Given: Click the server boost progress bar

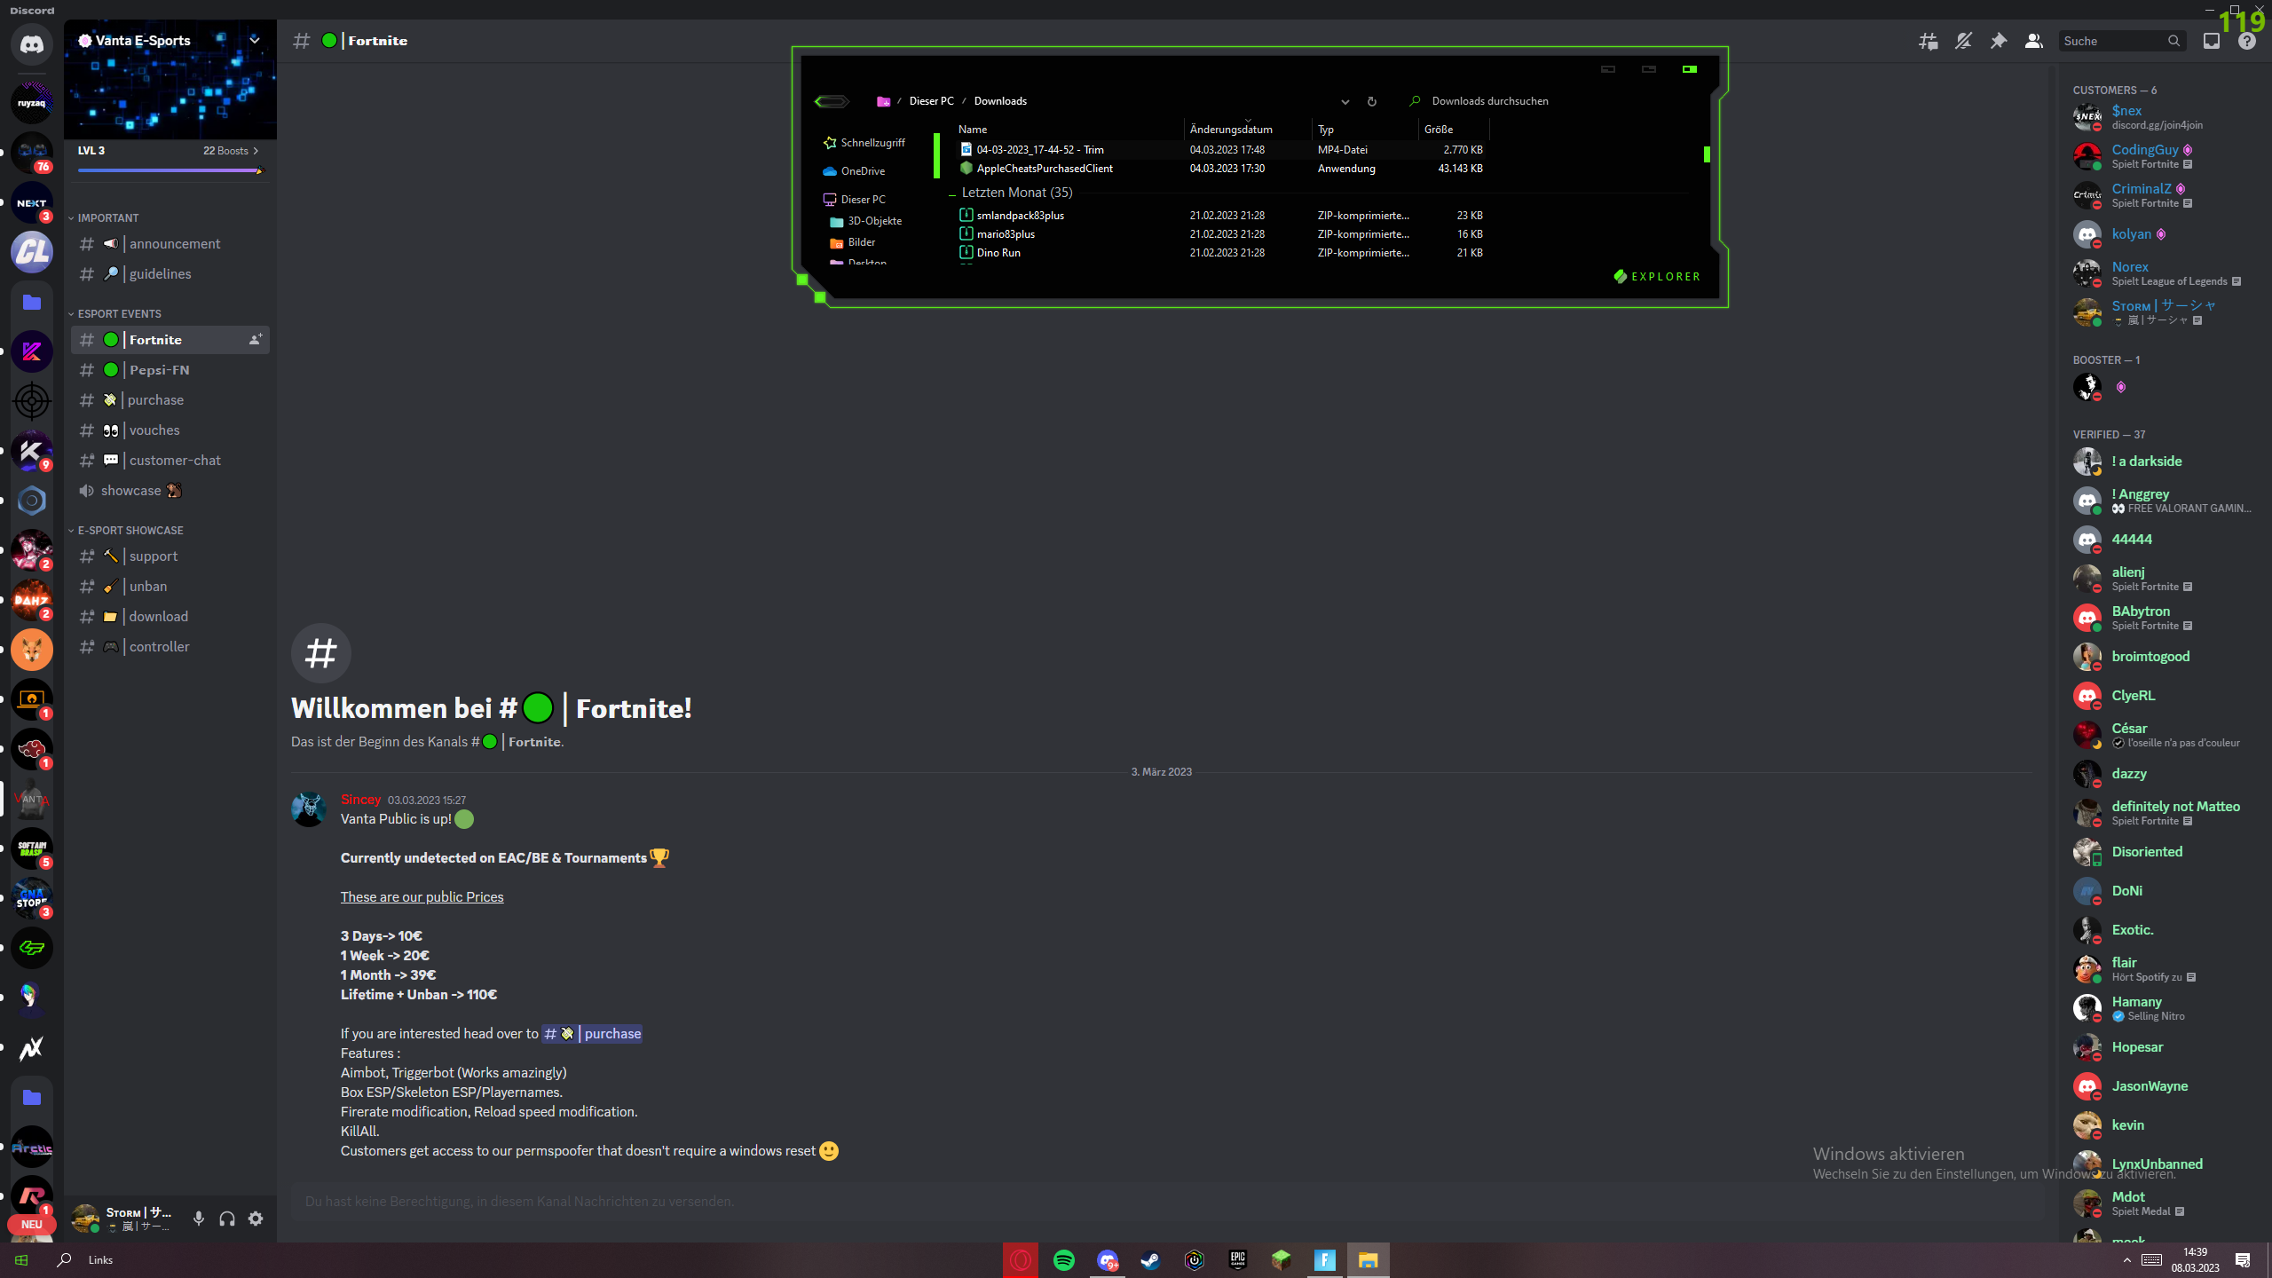Looking at the screenshot, I should 169,170.
